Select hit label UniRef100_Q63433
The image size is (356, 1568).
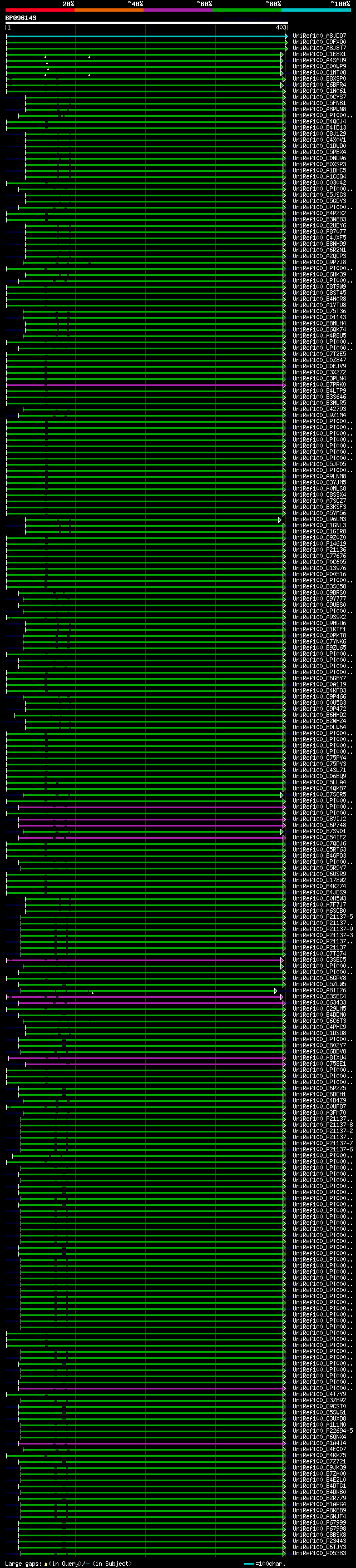point(319,1002)
